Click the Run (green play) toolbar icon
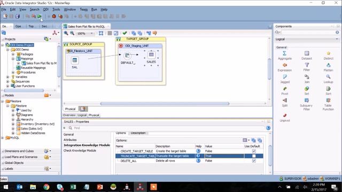This screenshot has width=342, height=192. click(x=40, y=17)
